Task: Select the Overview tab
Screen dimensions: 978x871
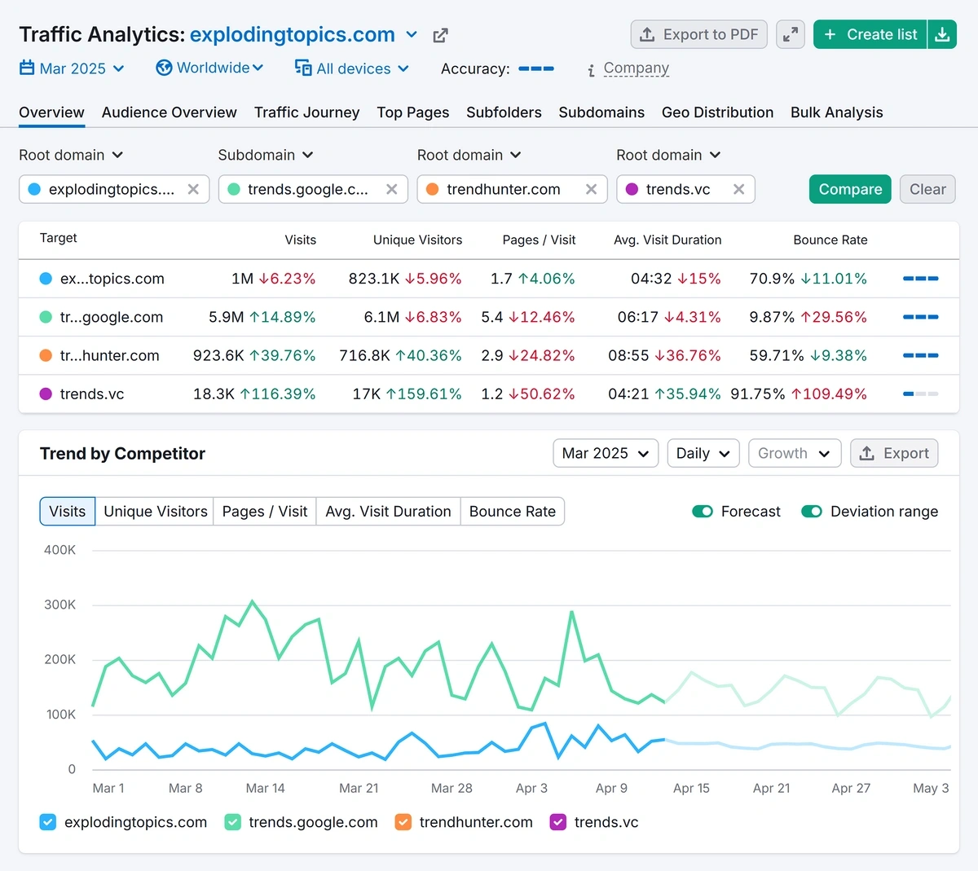Action: point(51,112)
